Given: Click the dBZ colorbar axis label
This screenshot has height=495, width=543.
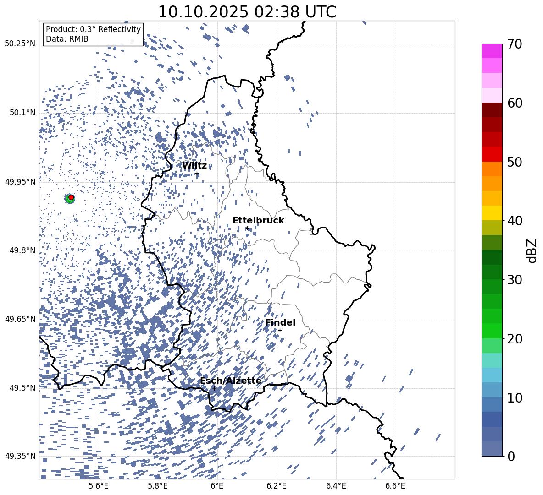Looking at the screenshot, I should [532, 250].
